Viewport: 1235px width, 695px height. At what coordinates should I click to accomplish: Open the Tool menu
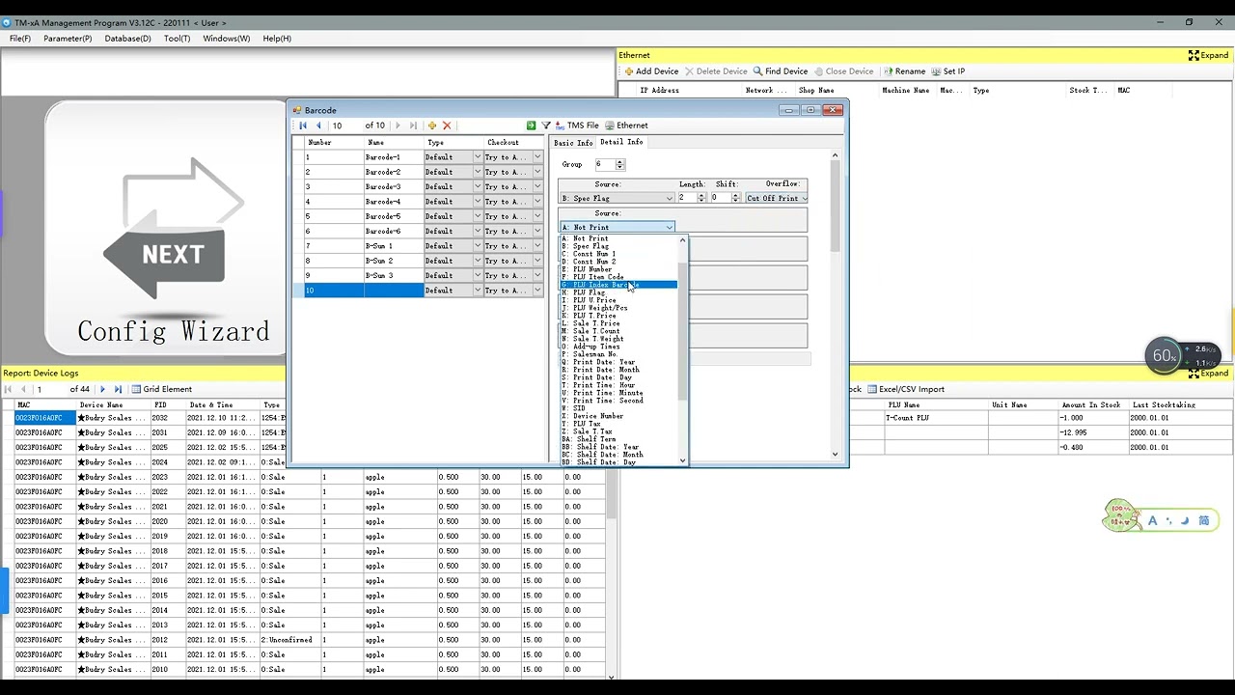point(178,39)
